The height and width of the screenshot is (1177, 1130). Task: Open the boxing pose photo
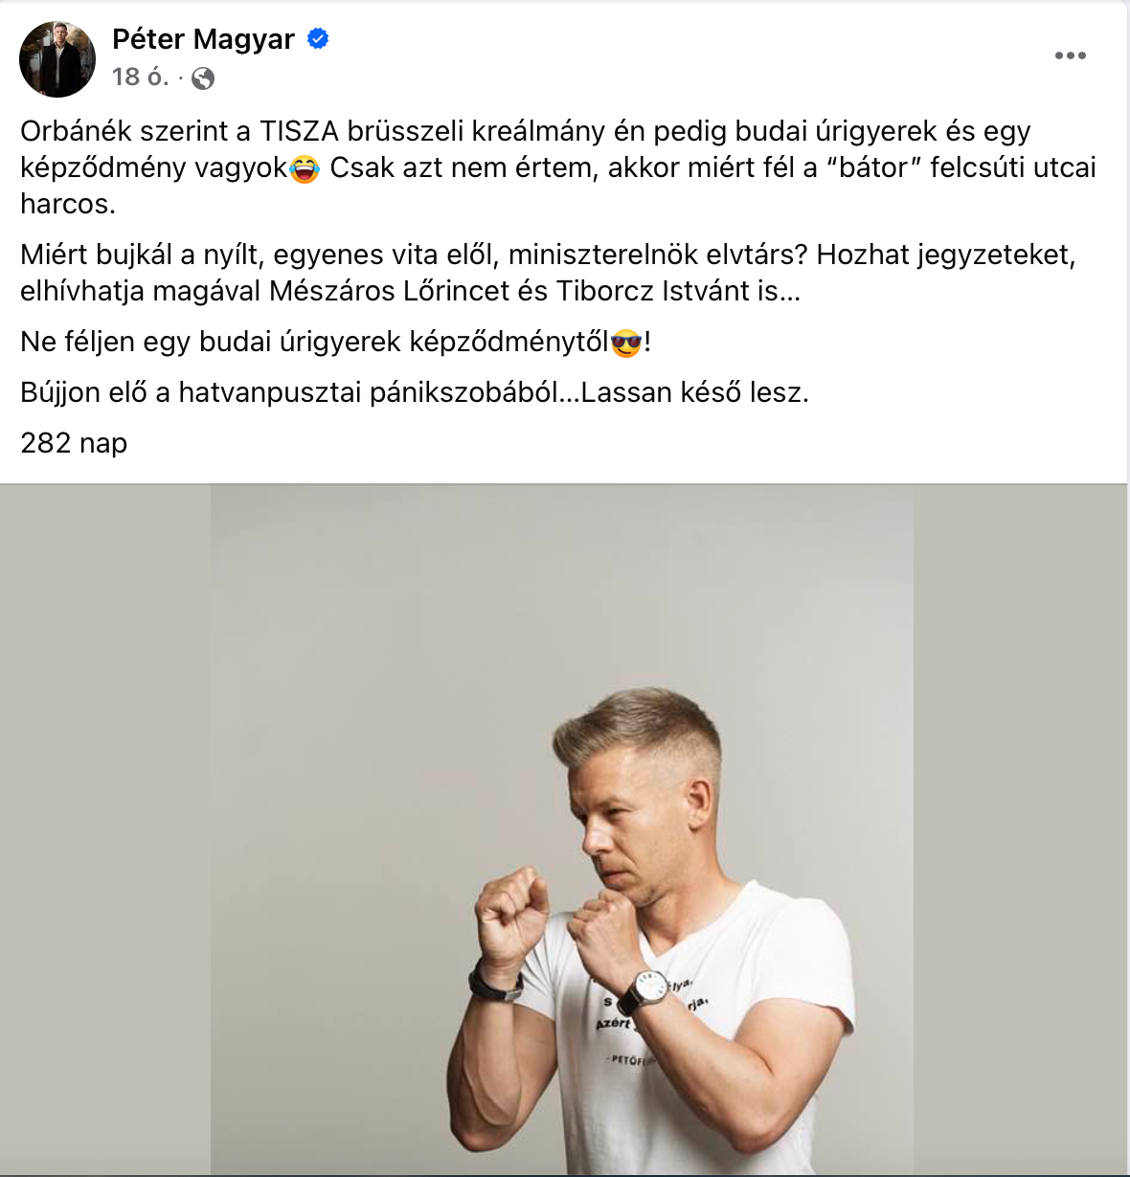(562, 830)
